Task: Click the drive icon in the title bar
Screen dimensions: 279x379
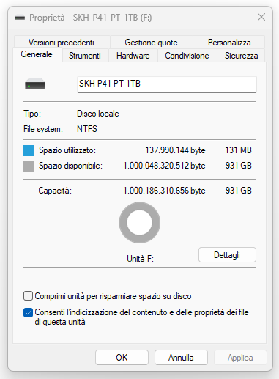Action: [x=20, y=18]
